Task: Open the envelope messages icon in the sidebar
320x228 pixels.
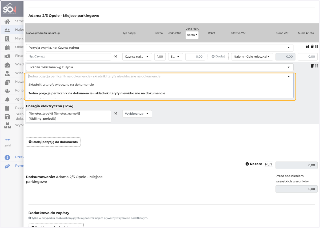Action: 7,65
